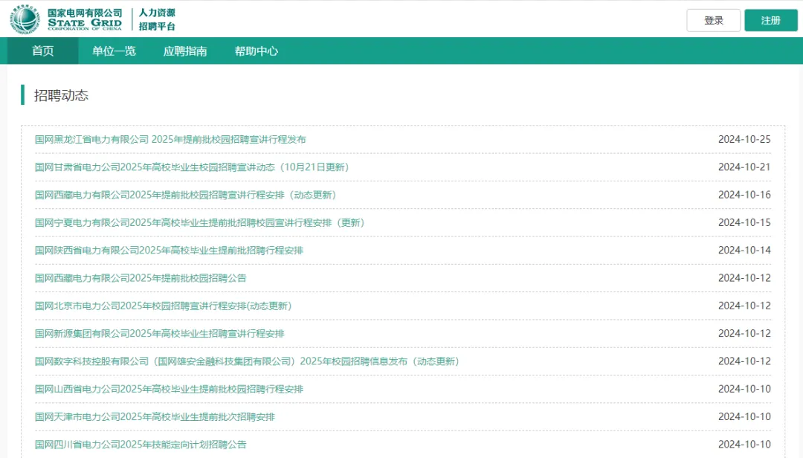The width and height of the screenshot is (803, 458).
Task: Open 国网山西省电力公司提前批校园招聘行程安排
Action: (169, 389)
